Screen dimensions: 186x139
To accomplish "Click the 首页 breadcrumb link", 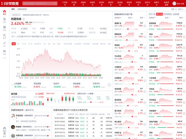I will 13,9.
